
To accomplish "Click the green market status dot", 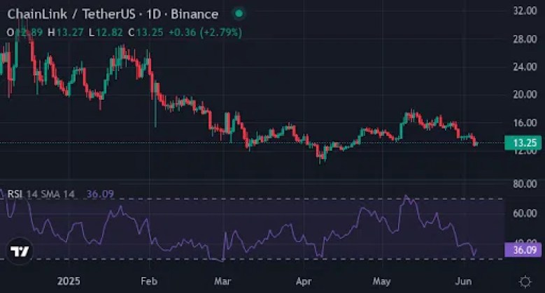I will coord(239,13).
